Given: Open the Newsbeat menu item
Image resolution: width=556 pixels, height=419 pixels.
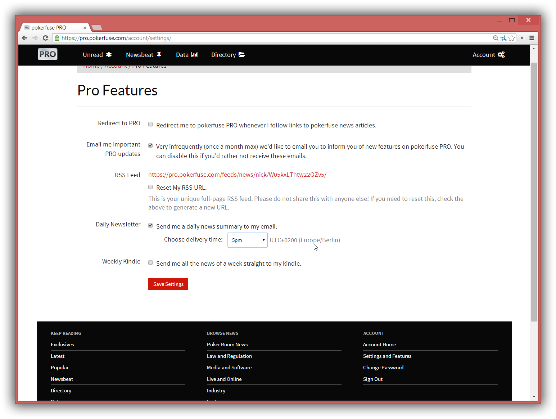Looking at the screenshot, I should pos(144,55).
